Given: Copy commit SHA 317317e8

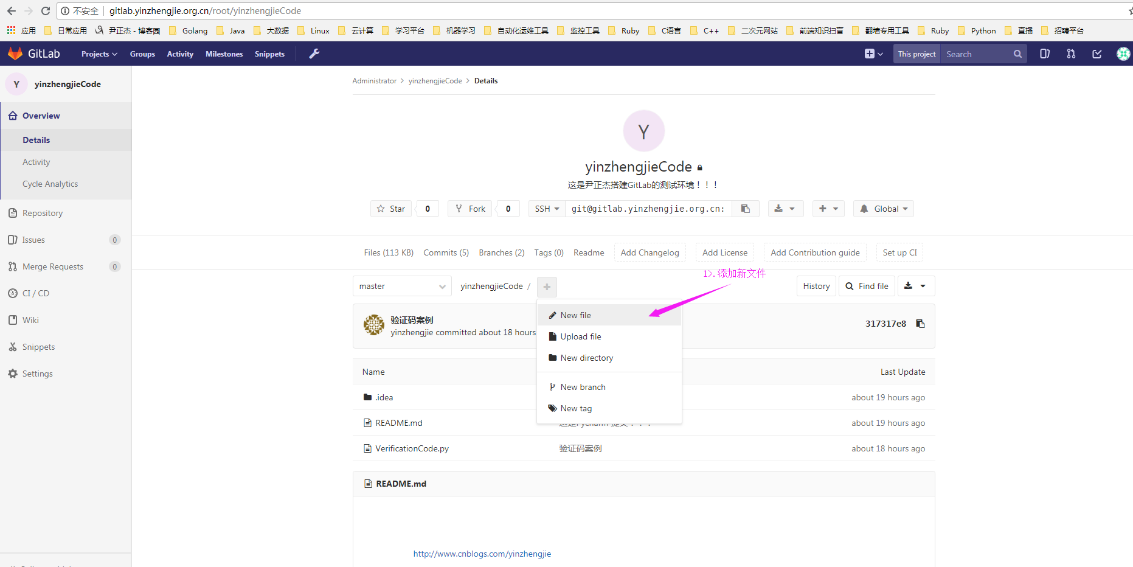Looking at the screenshot, I should (x=920, y=324).
